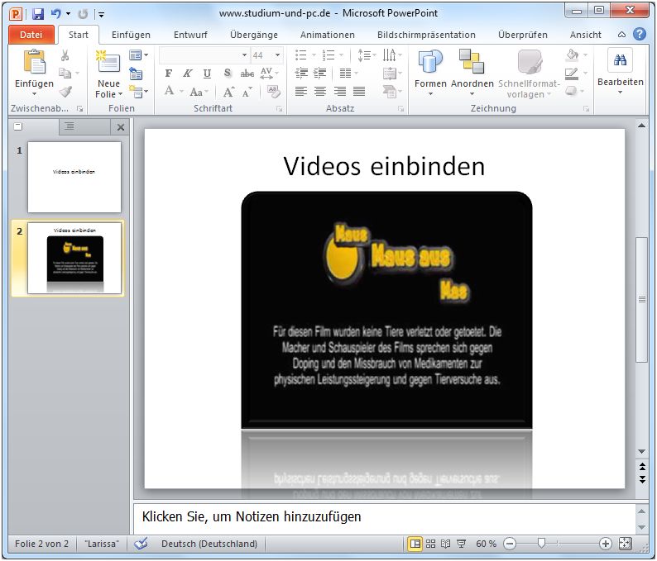Open PowerPoint Help
The image size is (657, 561).
click(x=640, y=34)
